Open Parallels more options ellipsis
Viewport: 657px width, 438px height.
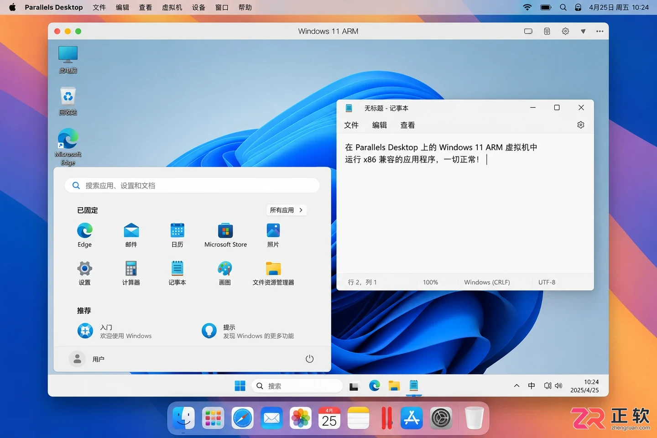(x=600, y=31)
